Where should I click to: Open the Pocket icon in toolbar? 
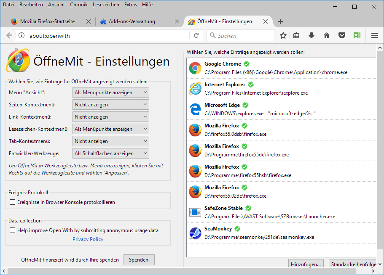click(342, 36)
